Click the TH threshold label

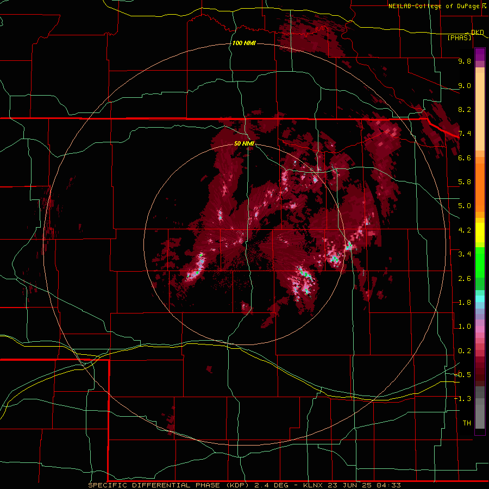[x=467, y=423]
